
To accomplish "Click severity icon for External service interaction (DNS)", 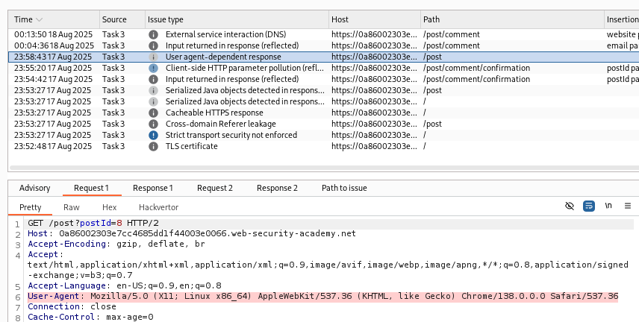I will click(153, 34).
